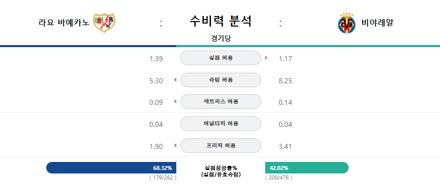
Task: Click the Rayo Vallecano club crest
Action: coord(104,23)
